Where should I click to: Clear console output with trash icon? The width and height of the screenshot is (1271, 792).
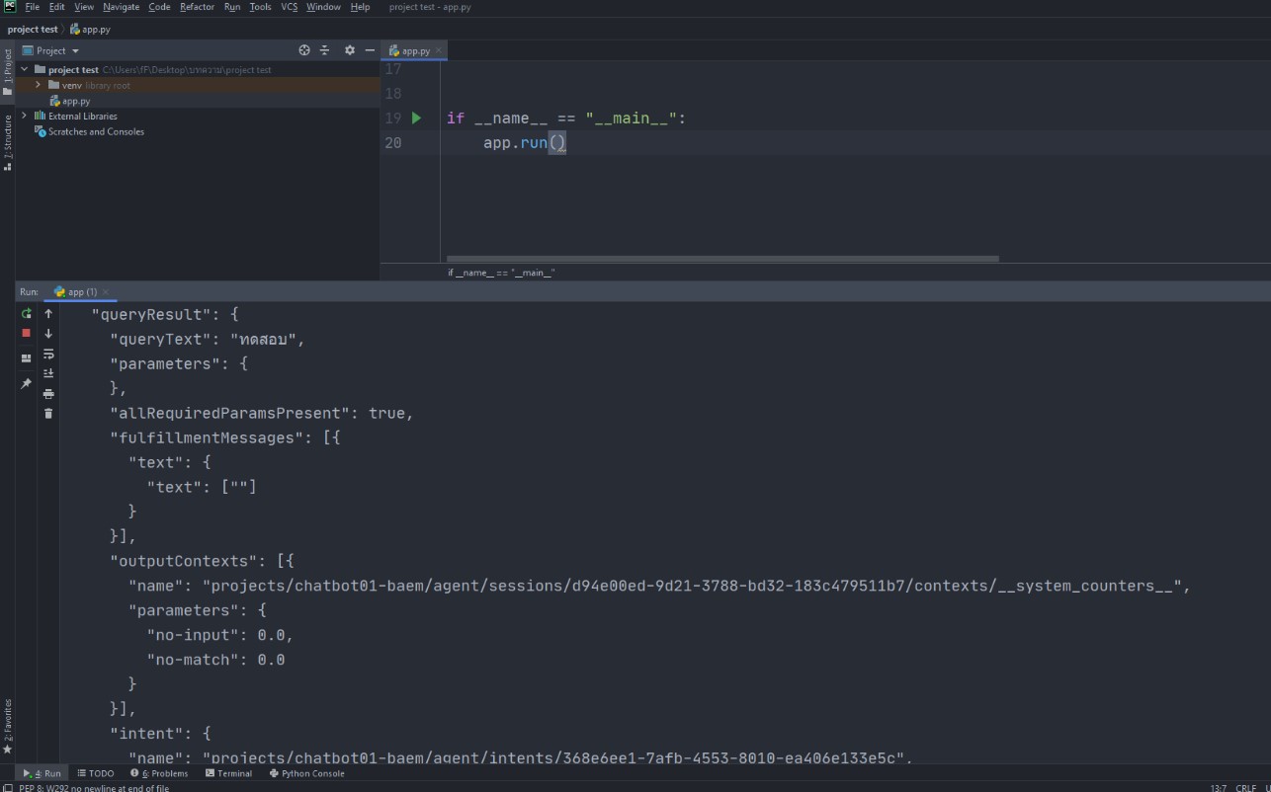coord(48,414)
